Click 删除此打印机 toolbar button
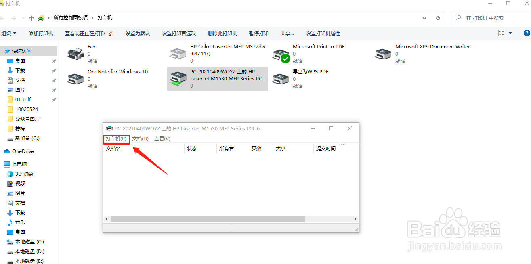531x264 pixels. 222,33
